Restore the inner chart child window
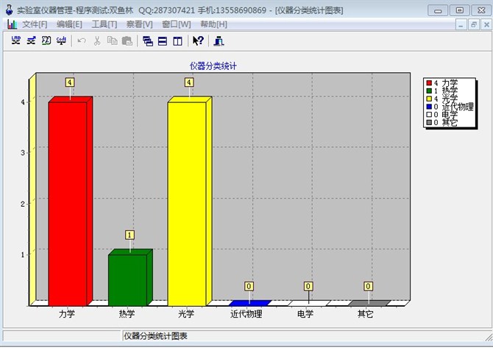 [474, 25]
